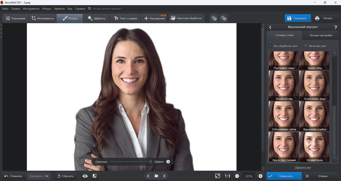This screenshot has height=181, width=341.
Task: Expand the collapsed left side panel arrow
Action: point(1,25)
